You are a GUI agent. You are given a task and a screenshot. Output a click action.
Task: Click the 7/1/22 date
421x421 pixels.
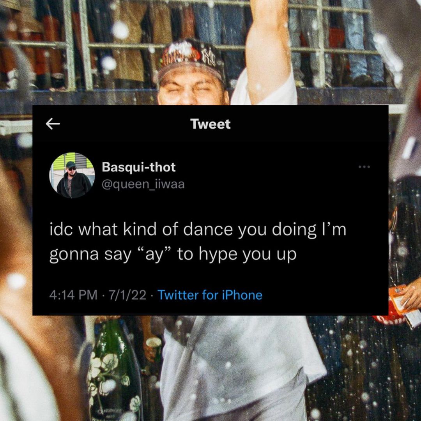(127, 295)
